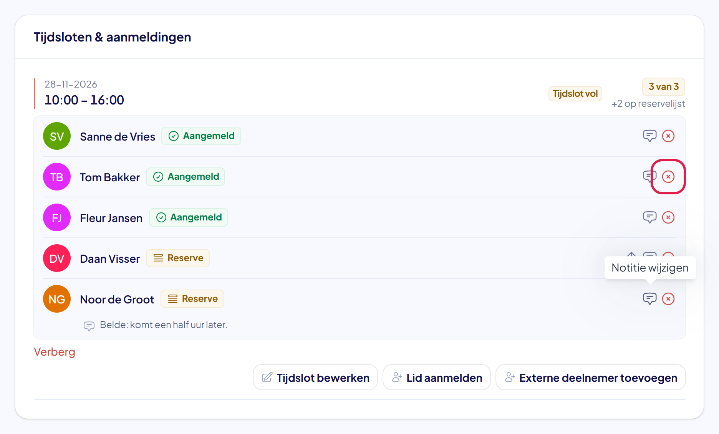Click the name Fleur Jansen
719x434 pixels.
pos(111,218)
